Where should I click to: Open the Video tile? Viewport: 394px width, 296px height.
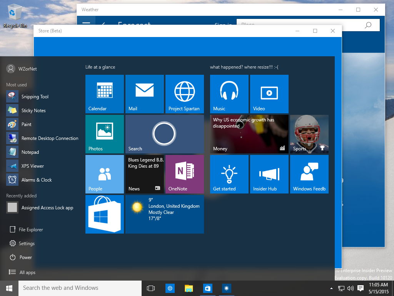tap(269, 94)
